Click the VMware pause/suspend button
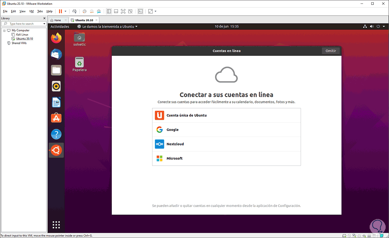This screenshot has height=238, width=389. pyautogui.click(x=60, y=11)
